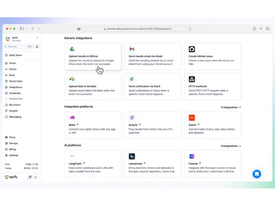The height and width of the screenshot is (206, 275).
Task: Click the Zapier logo icon
Action: [x=192, y=118]
